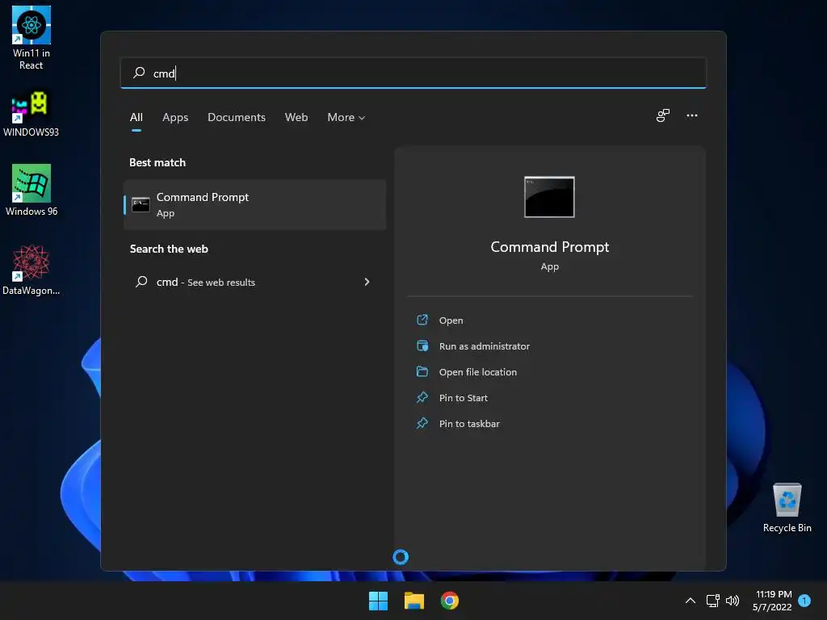Open search with screenshot / account icon
This screenshot has height=620, width=827.
tap(663, 115)
